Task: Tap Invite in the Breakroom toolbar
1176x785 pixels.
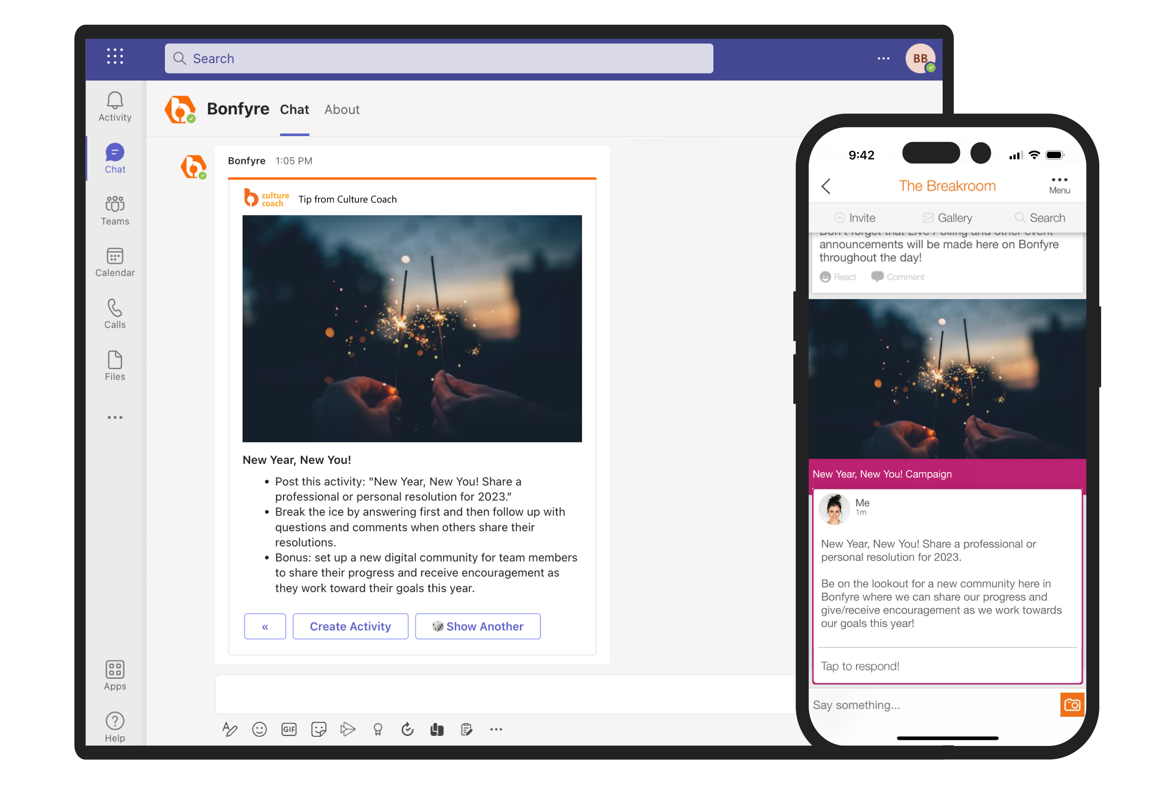Action: pyautogui.click(x=854, y=218)
